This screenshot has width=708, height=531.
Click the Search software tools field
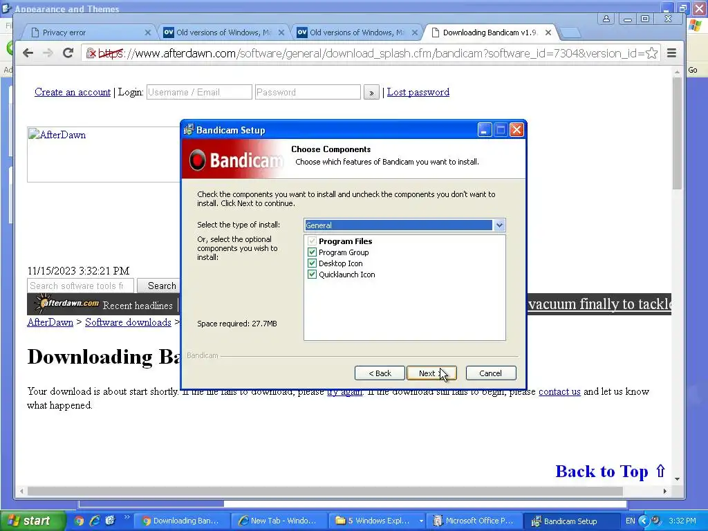80,286
